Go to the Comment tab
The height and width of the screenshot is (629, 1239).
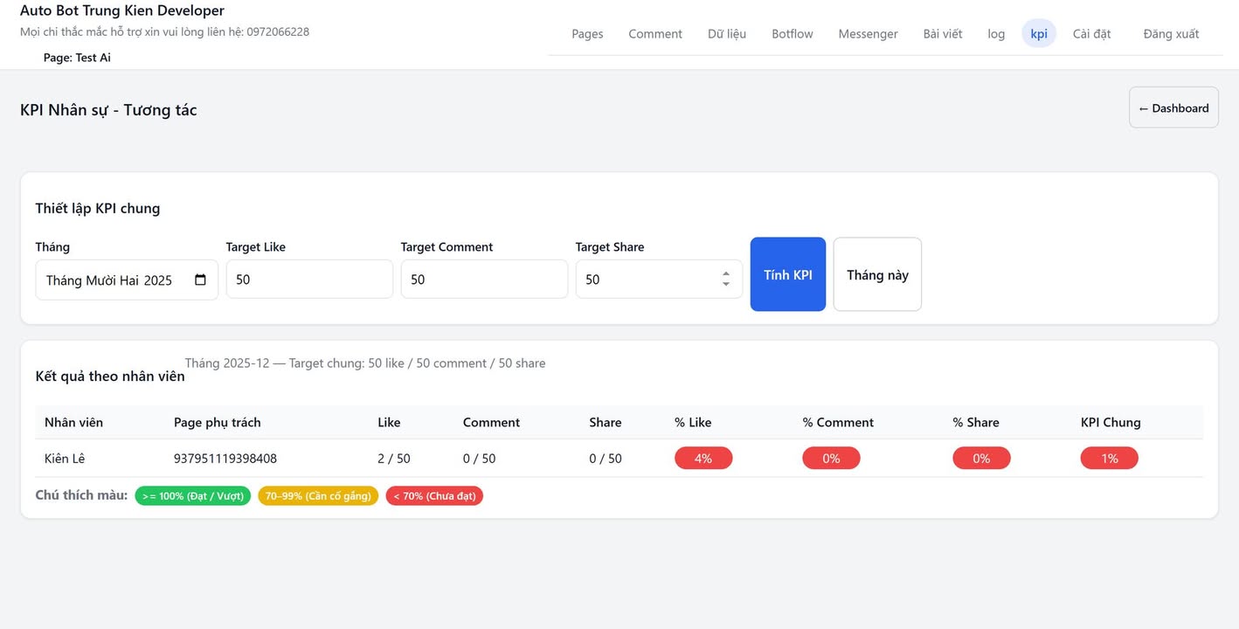[654, 34]
